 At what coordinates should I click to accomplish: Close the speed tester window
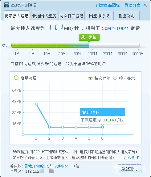pyautogui.click(x=145, y=5)
